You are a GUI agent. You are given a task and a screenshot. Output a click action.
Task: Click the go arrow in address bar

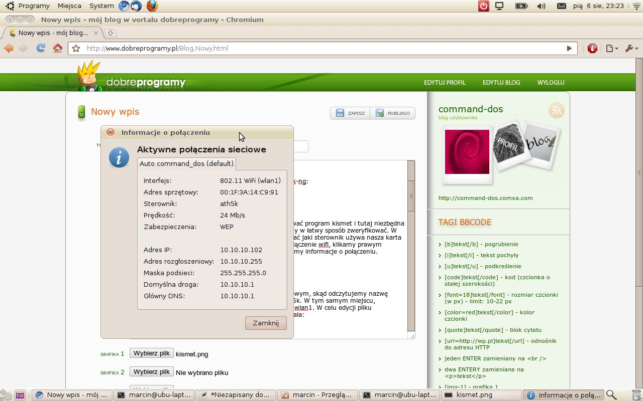click(x=569, y=49)
